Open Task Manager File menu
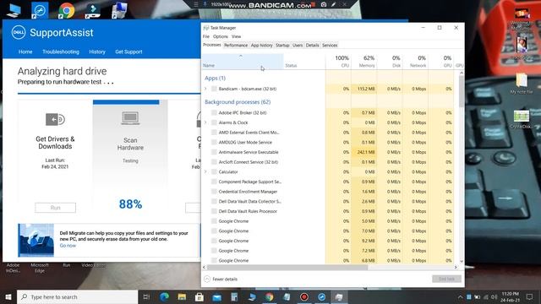 [x=206, y=36]
